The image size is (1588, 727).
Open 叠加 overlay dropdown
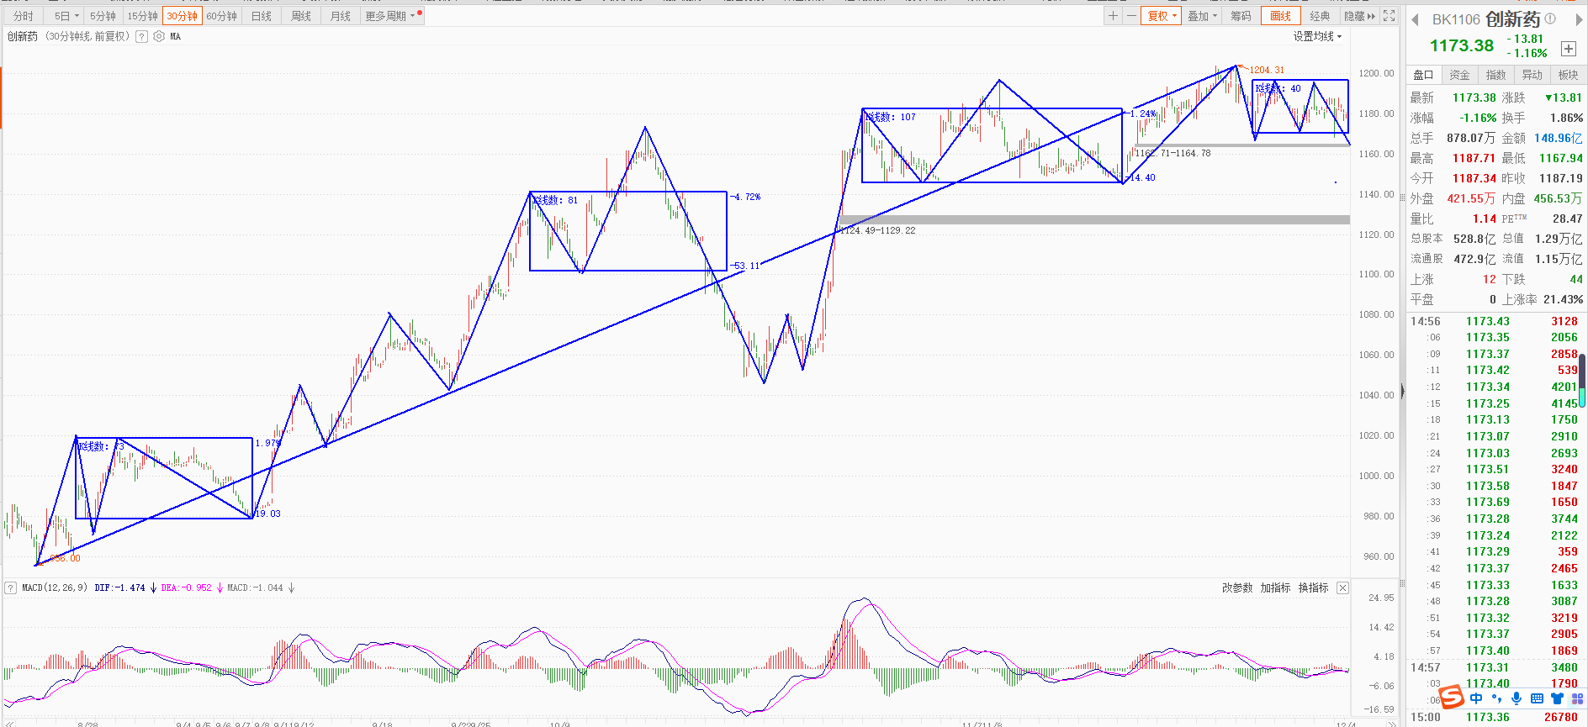pyautogui.click(x=1202, y=16)
